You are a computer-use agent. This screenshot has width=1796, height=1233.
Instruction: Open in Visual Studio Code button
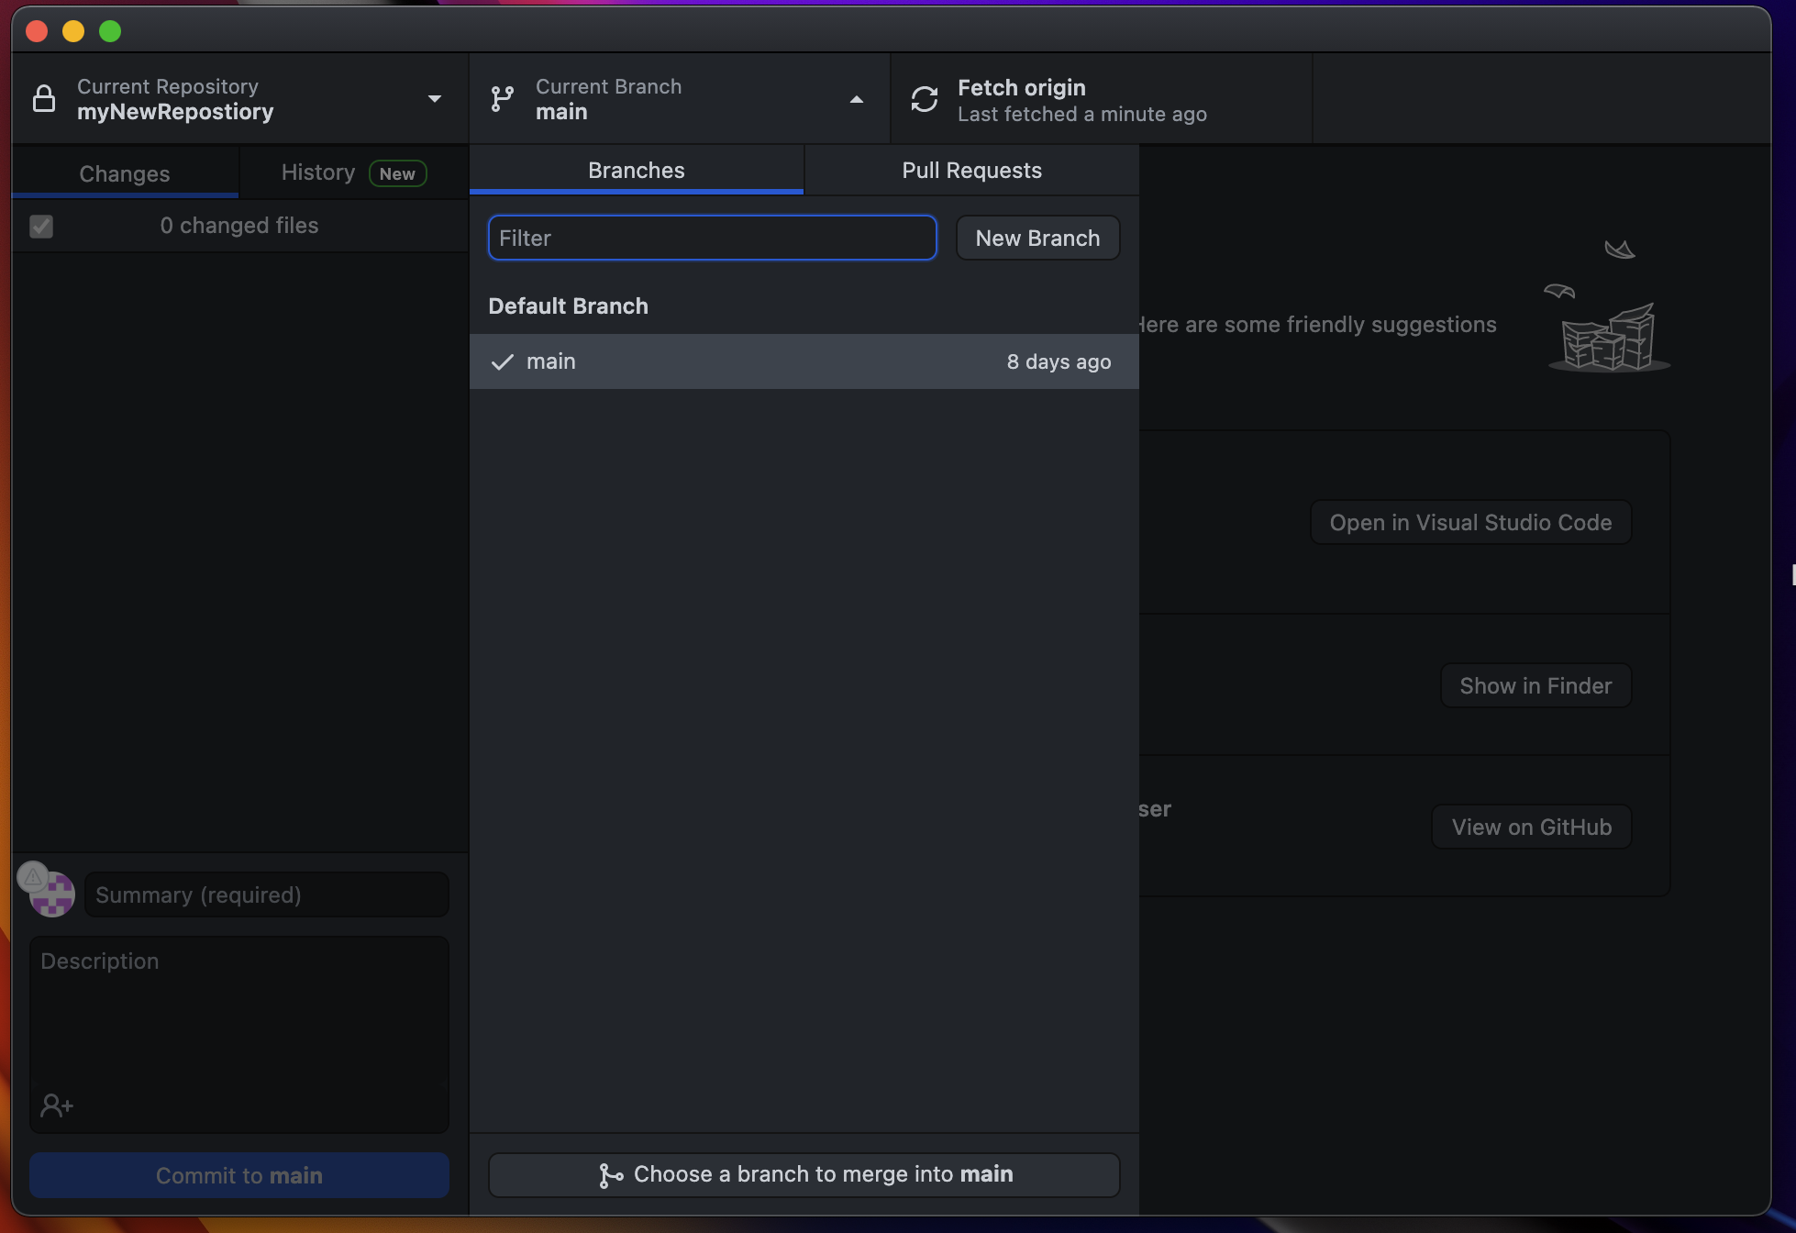1470,522
